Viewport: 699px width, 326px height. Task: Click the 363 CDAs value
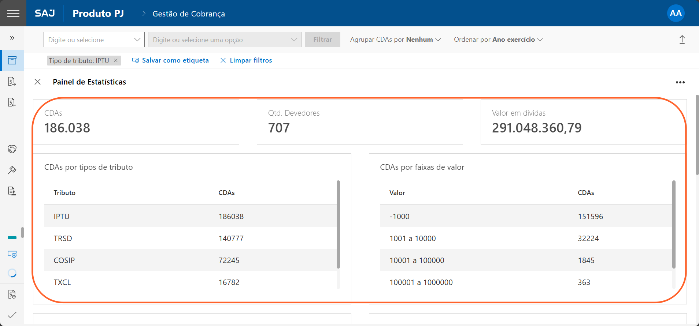[x=584, y=282]
